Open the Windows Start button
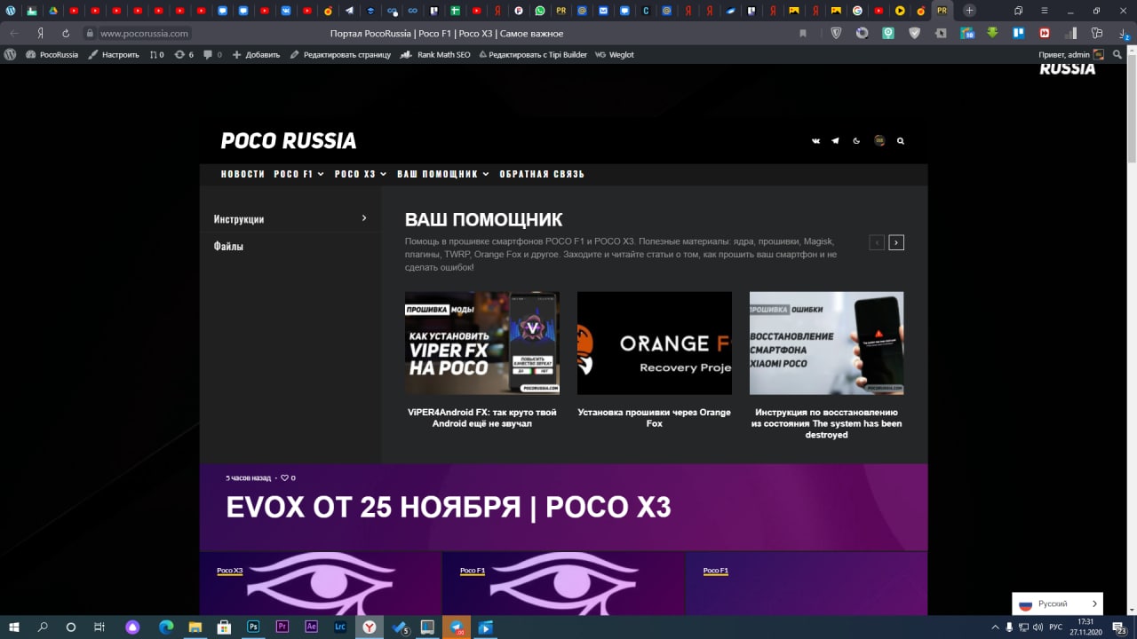This screenshot has width=1137, height=639. [x=14, y=627]
